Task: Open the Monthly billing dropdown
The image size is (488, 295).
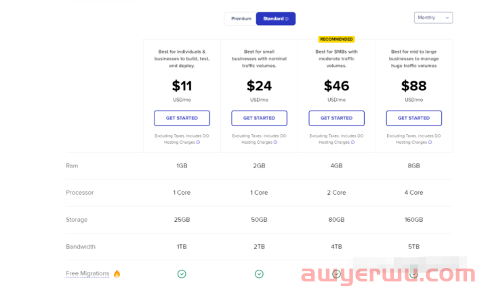Action: 433,18
